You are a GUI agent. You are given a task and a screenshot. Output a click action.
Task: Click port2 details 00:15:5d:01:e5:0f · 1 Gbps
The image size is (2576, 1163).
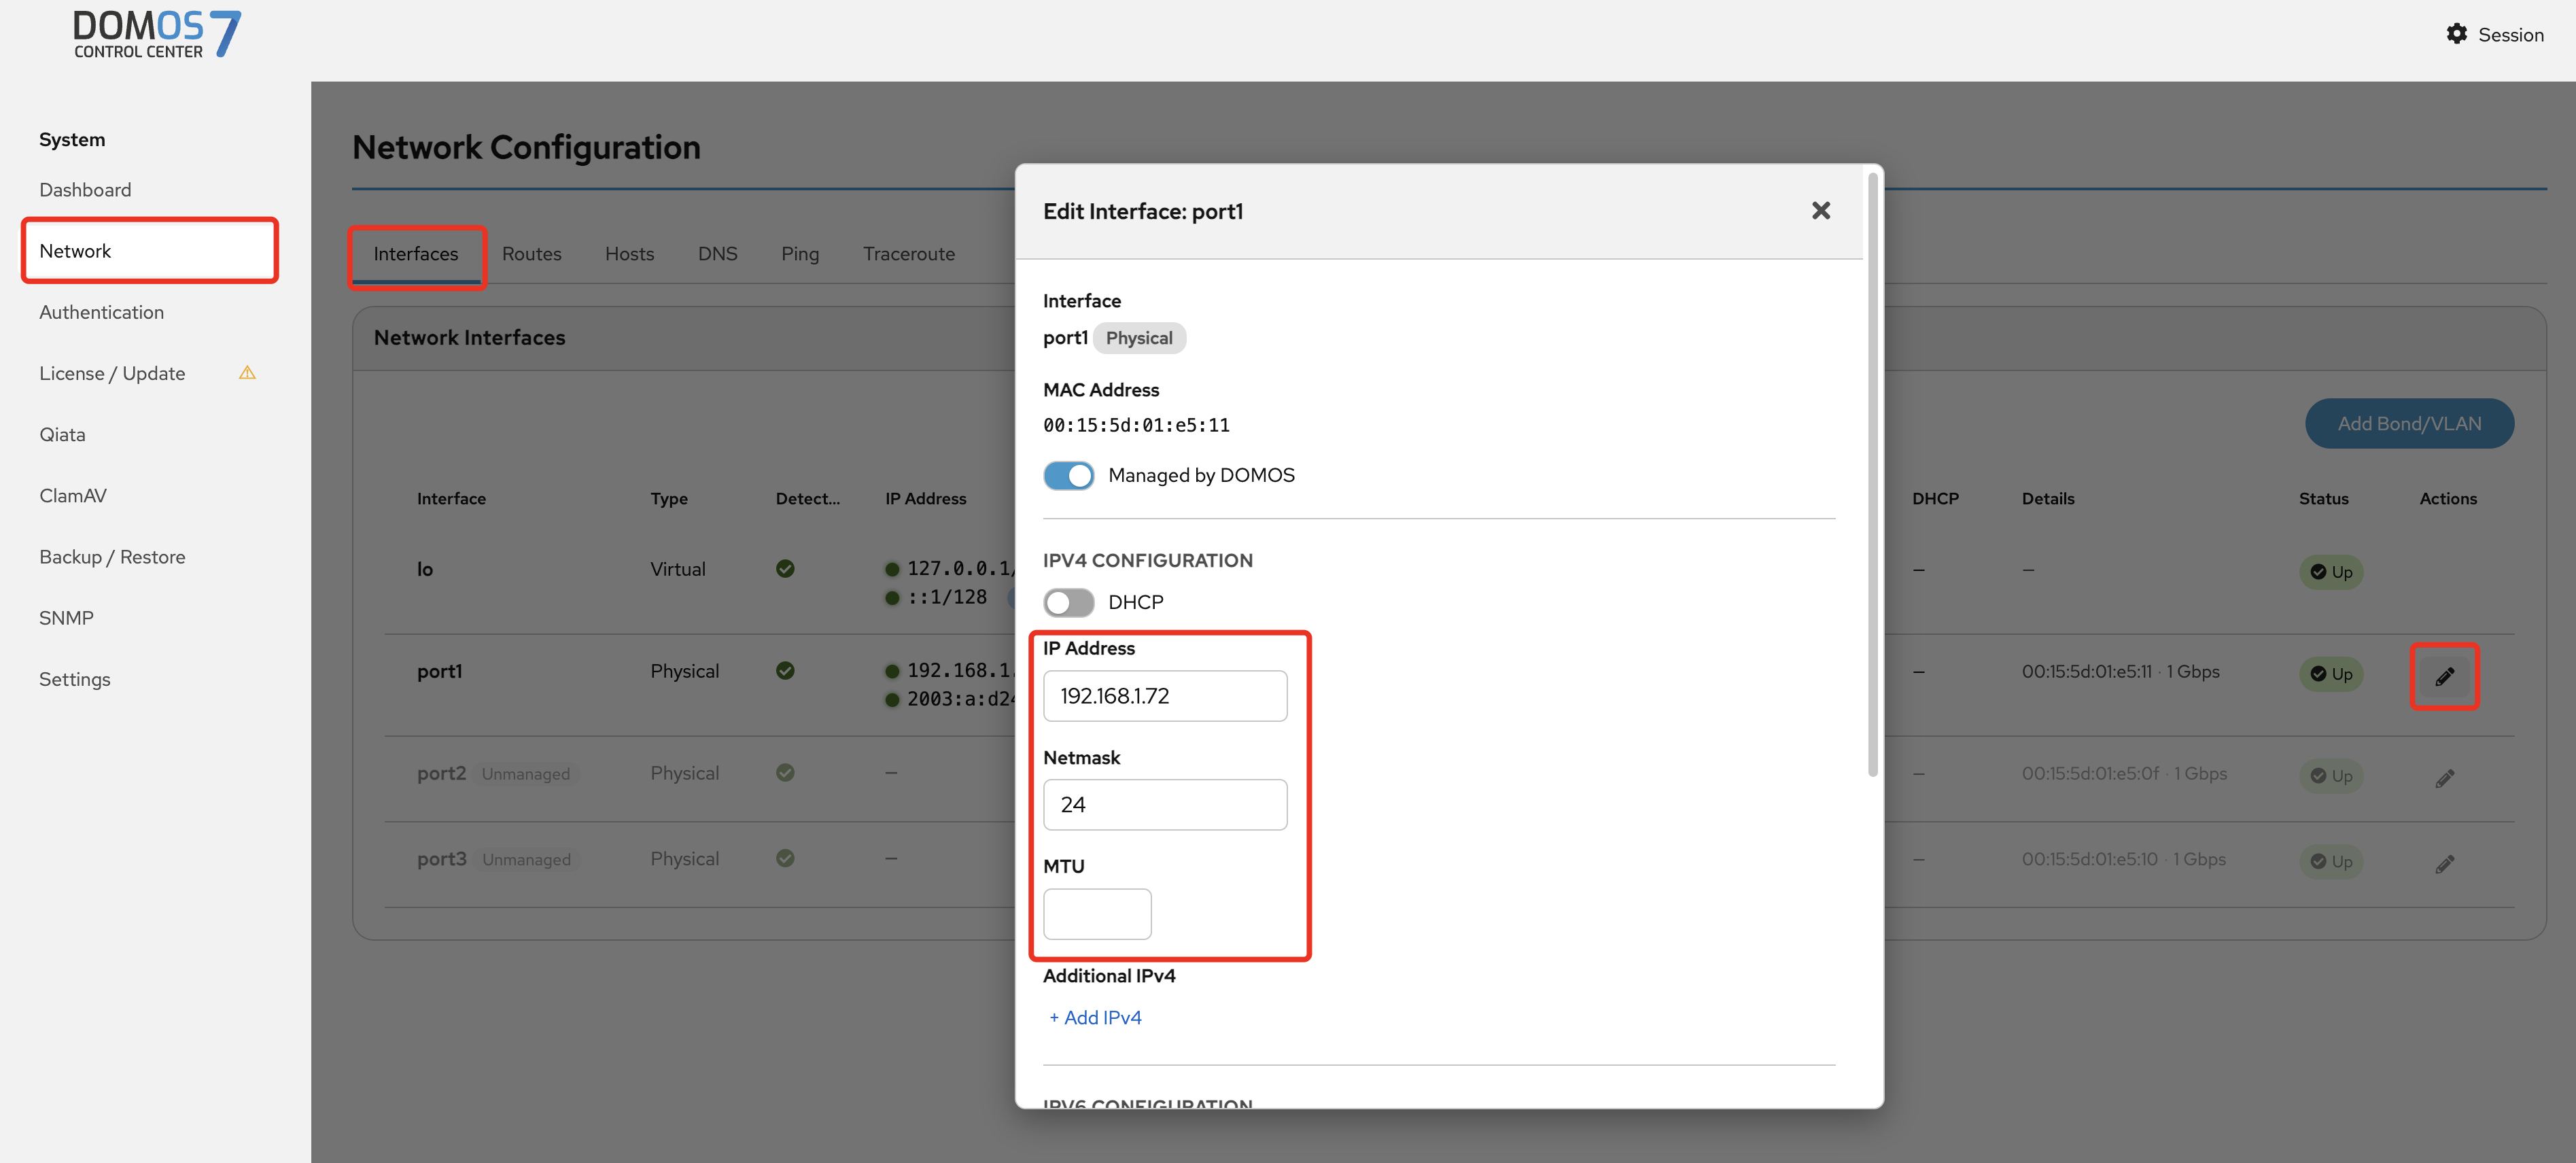coord(2124,774)
